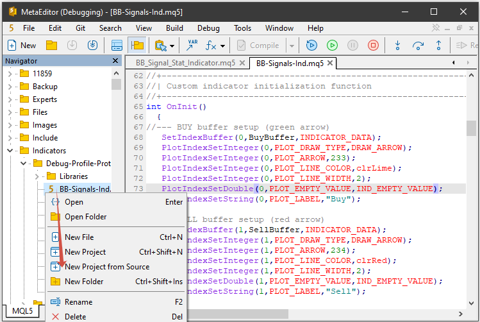Click the Compile button
480x322 pixels.
pyautogui.click(x=258, y=46)
